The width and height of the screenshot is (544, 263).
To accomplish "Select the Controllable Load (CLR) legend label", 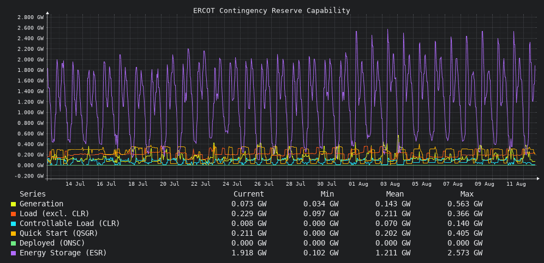I will (x=70, y=224).
